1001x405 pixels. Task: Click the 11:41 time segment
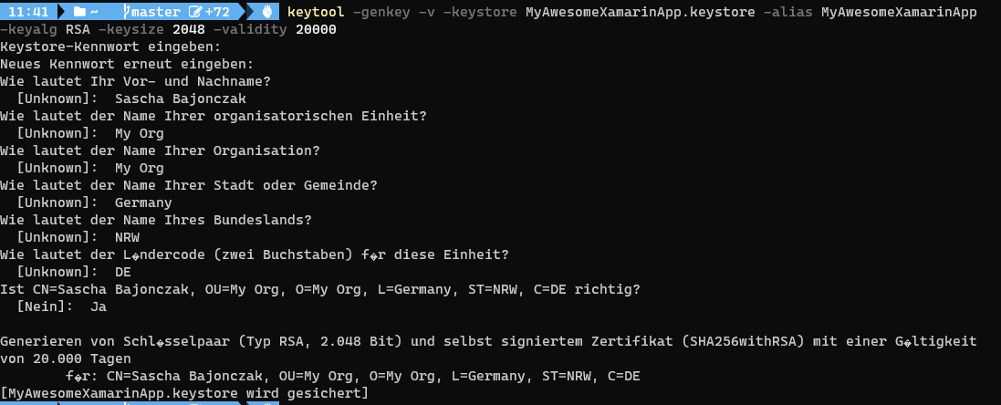pos(28,12)
